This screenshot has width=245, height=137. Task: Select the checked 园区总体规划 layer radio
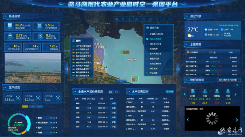click(147, 39)
